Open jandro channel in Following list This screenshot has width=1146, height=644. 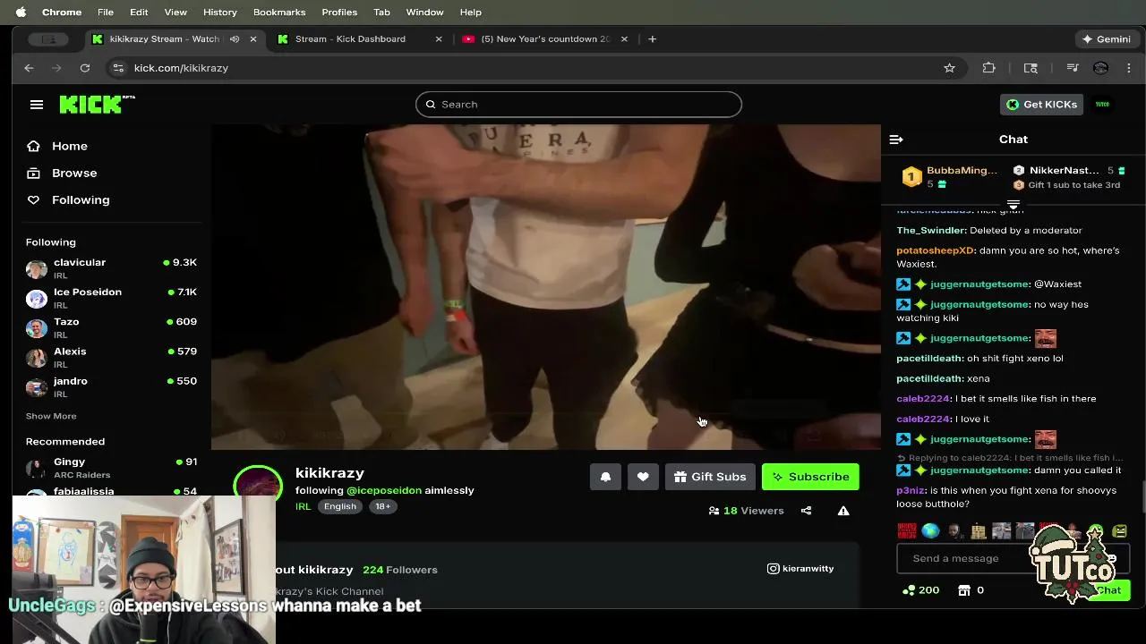point(111,386)
